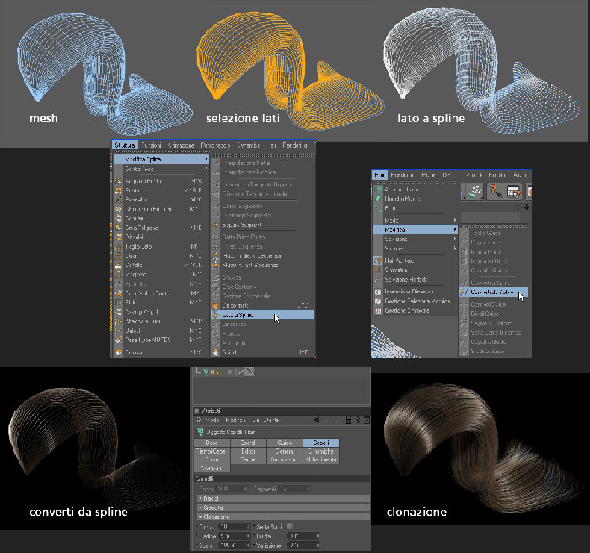This screenshot has height=553, width=590.
Task: Click the Pesa HyperNURBS icon
Action: pos(119,340)
